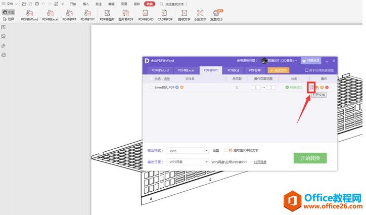366x215 pixels.
Task: Open the 保护 ribbon tab
Action: (137, 4)
